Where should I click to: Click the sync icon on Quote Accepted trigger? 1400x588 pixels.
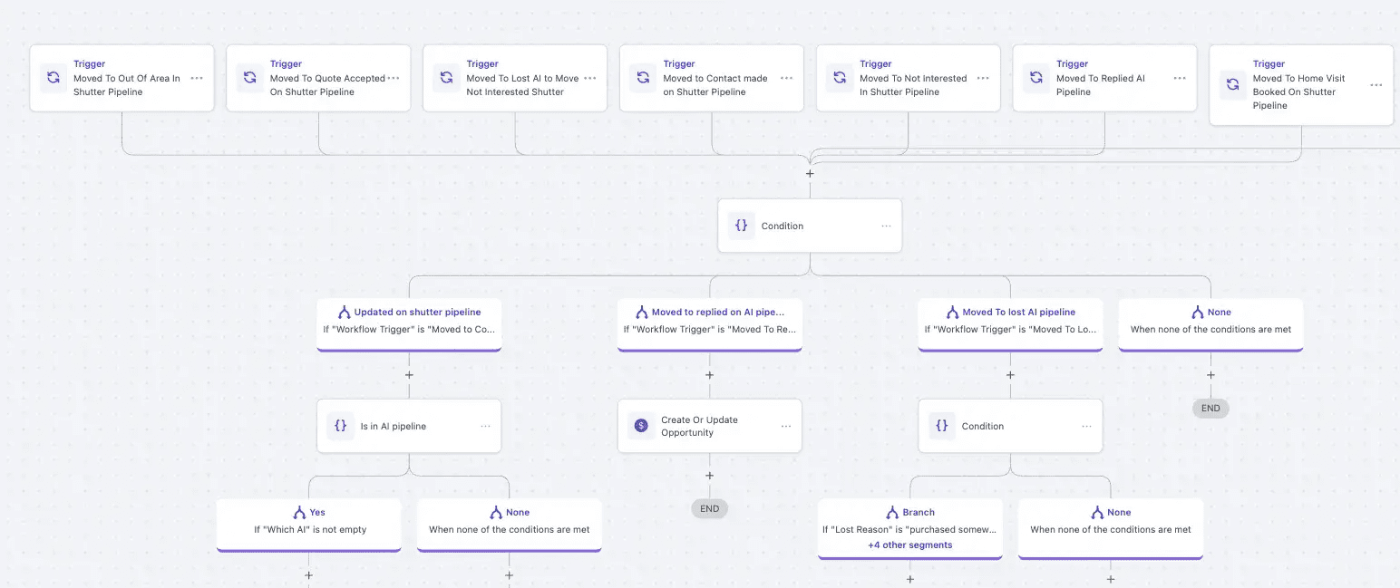coord(249,78)
